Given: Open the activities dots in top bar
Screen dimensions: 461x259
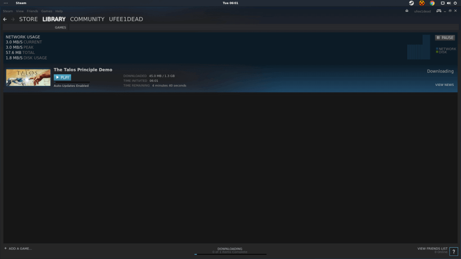Looking at the screenshot, I should tap(5, 3).
